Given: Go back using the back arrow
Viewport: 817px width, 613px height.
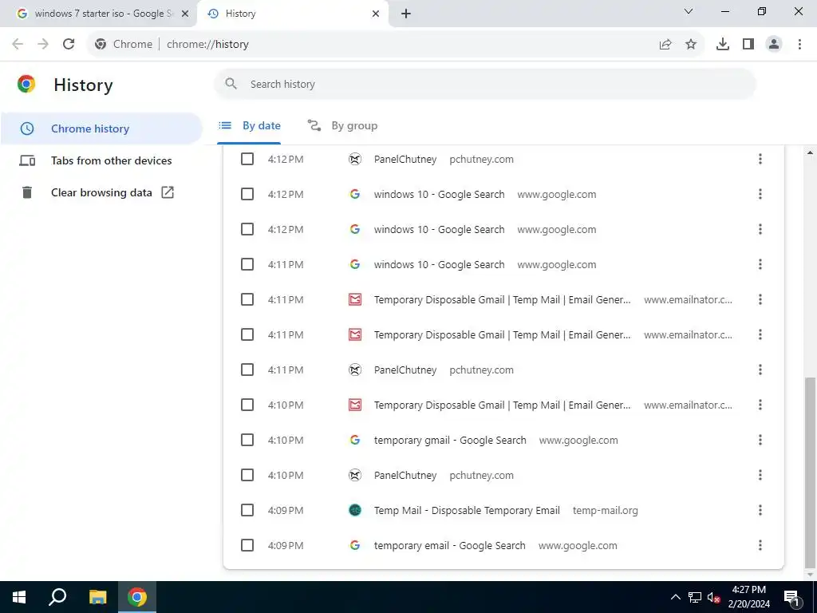Looking at the screenshot, I should tap(18, 45).
